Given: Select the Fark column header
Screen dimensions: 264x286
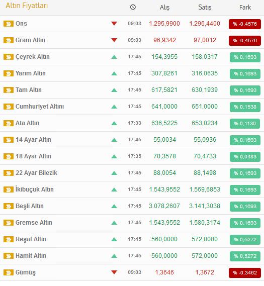Looking at the screenshot, I should (245, 8).
